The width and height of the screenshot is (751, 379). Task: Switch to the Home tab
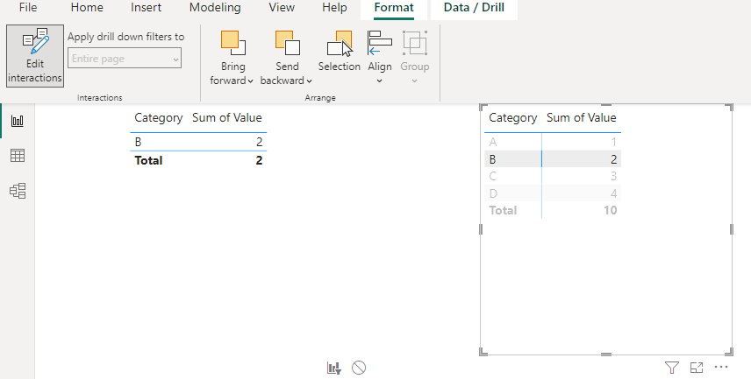[87, 8]
